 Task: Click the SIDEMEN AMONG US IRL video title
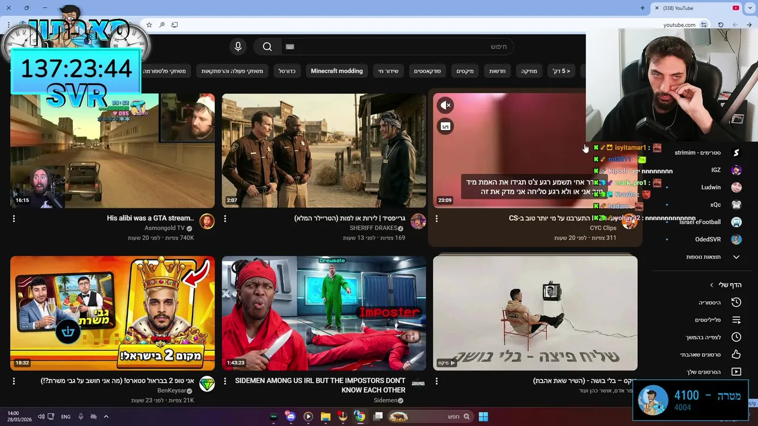pos(320,385)
